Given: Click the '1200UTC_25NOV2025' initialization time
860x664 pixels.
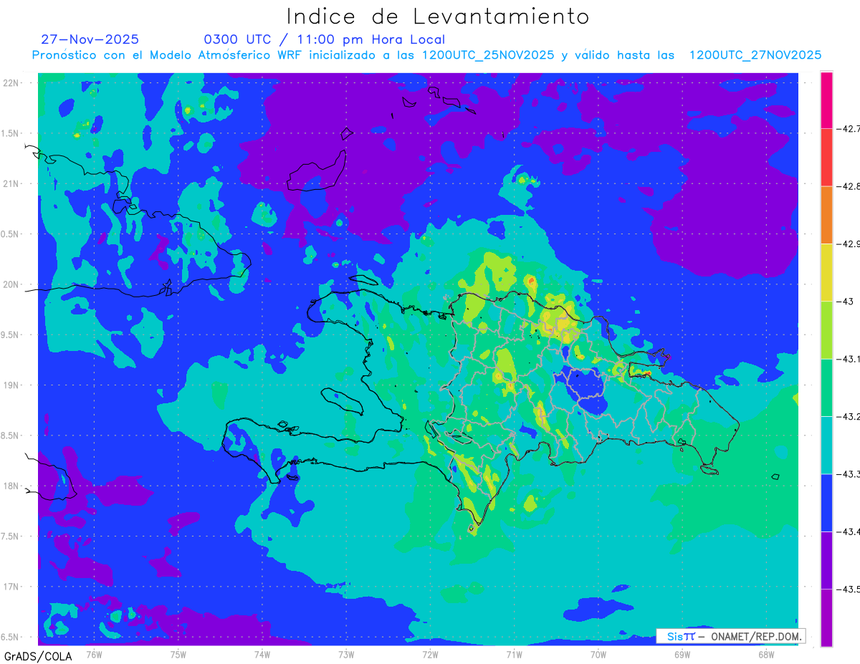Looking at the screenshot, I should 488,55.
